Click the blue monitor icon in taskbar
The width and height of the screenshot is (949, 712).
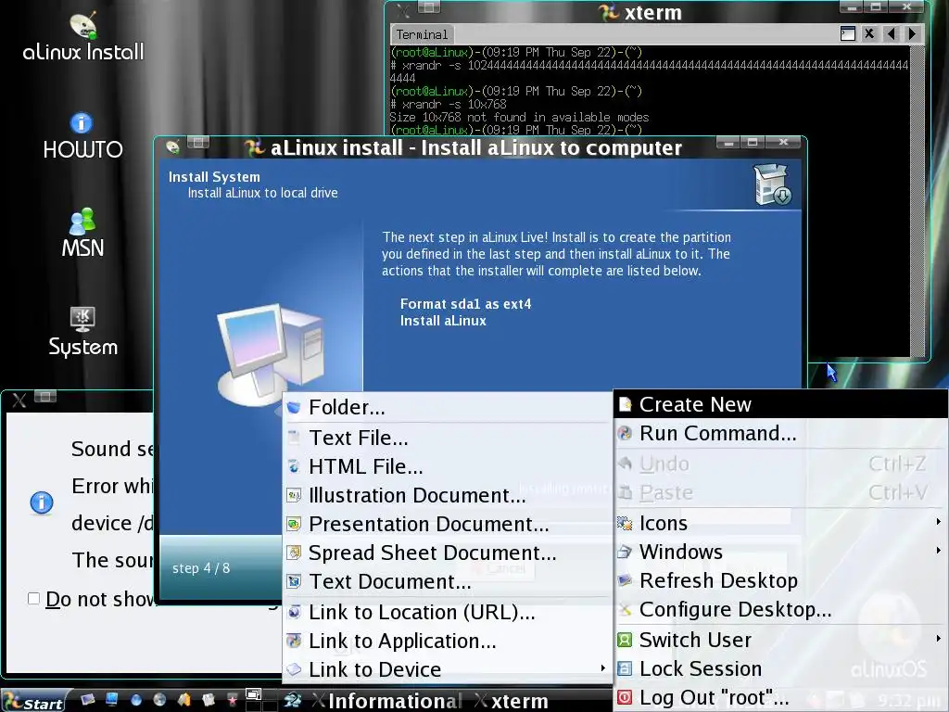click(x=112, y=700)
